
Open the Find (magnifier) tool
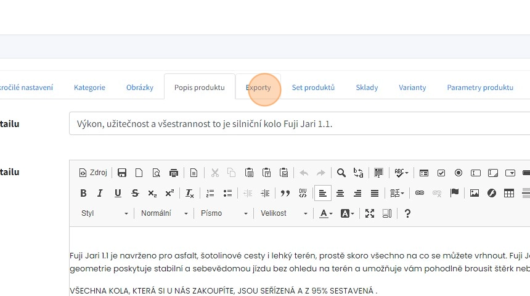point(341,173)
